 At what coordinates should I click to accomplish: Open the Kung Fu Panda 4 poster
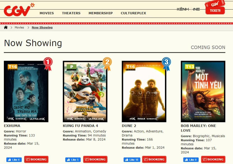[x=85, y=91]
